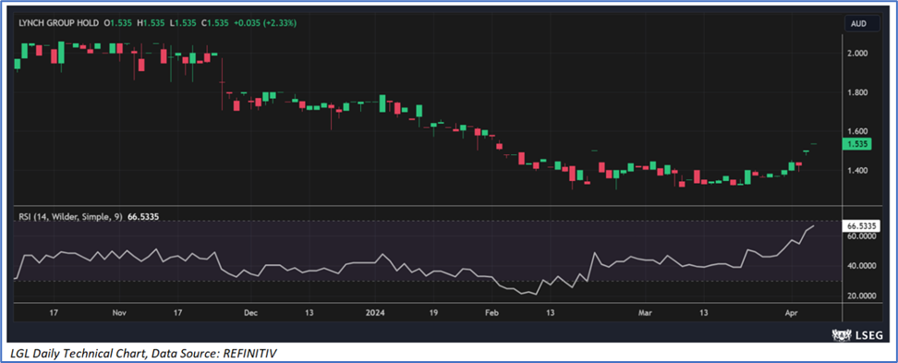Click the RSI value 66.5335 beside indicator name
The image size is (898, 363).
(143, 218)
